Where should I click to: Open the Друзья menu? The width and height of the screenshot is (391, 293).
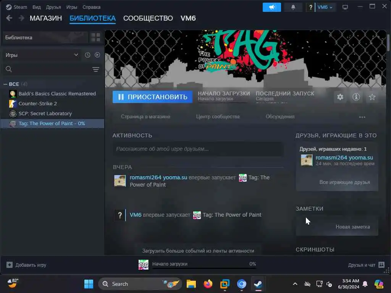53,7
